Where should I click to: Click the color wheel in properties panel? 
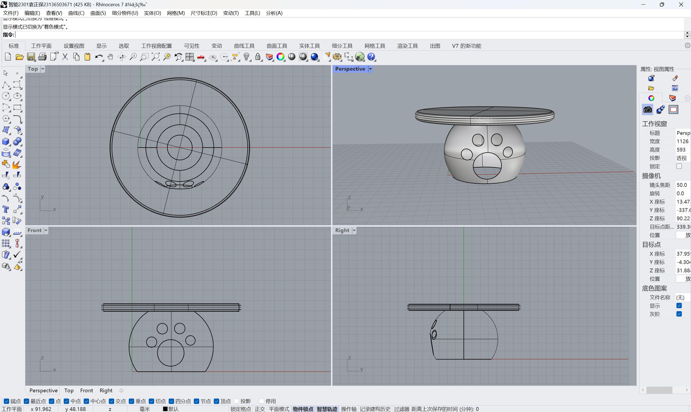click(x=651, y=98)
